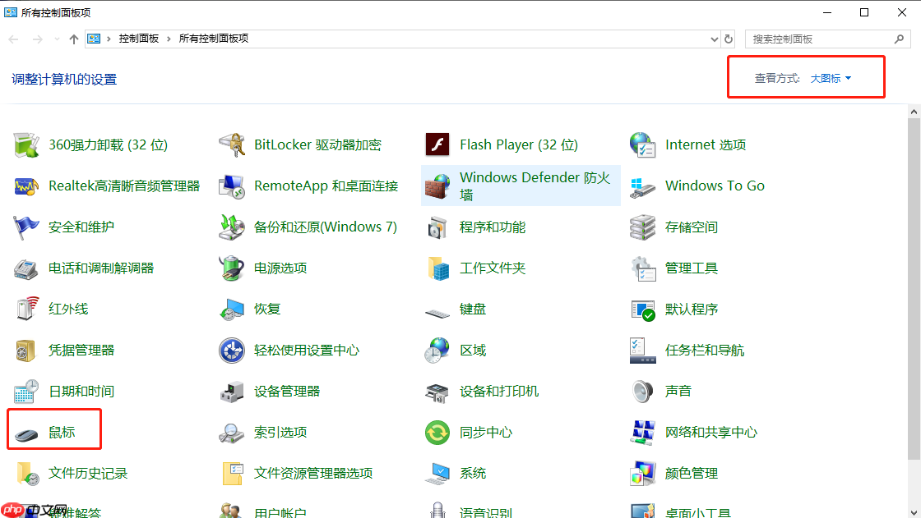Open 红外线 icon
Viewport: 921px width, 518px height.
tap(27, 309)
